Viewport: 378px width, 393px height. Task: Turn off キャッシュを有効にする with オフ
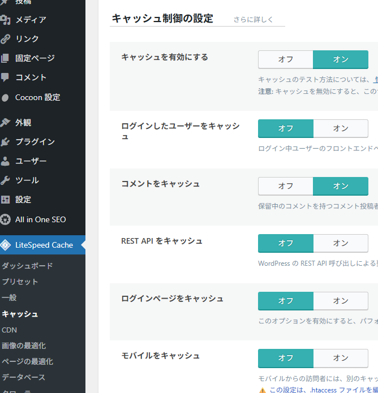tap(285, 59)
